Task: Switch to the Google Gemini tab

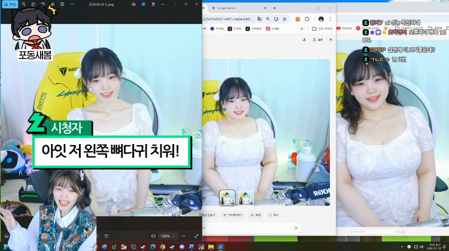Action: pyautogui.click(x=238, y=8)
